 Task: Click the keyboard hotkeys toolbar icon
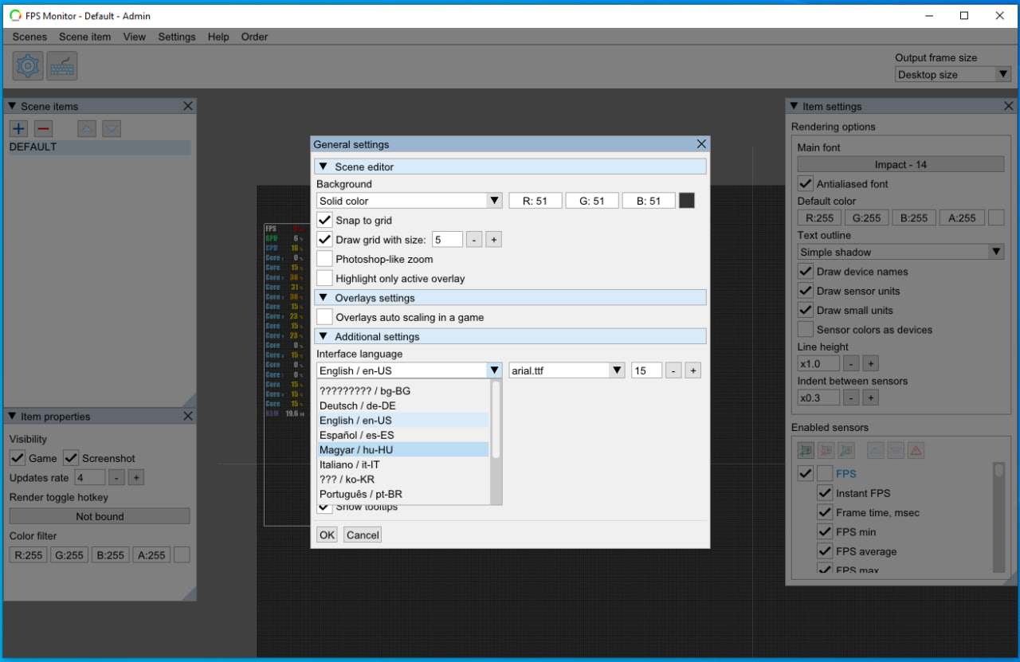(x=62, y=66)
